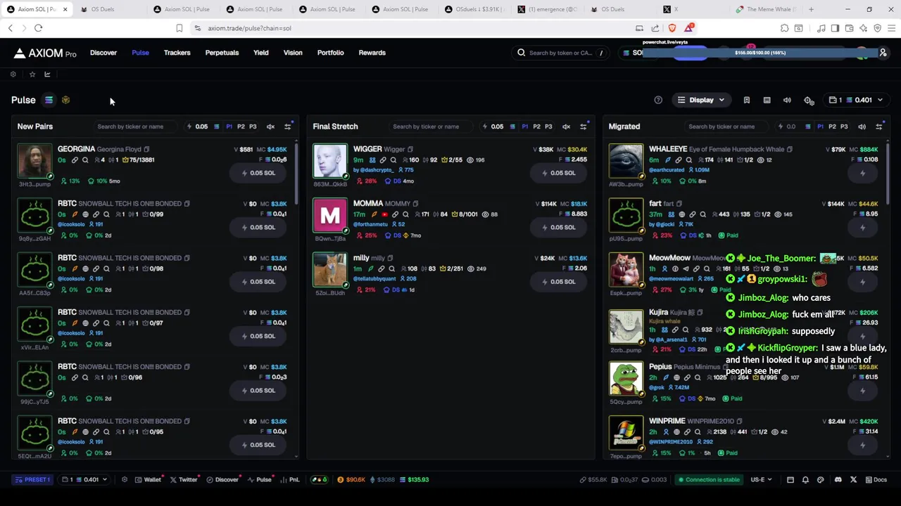
Task: Open the help question mark icon
Action: [x=658, y=100]
